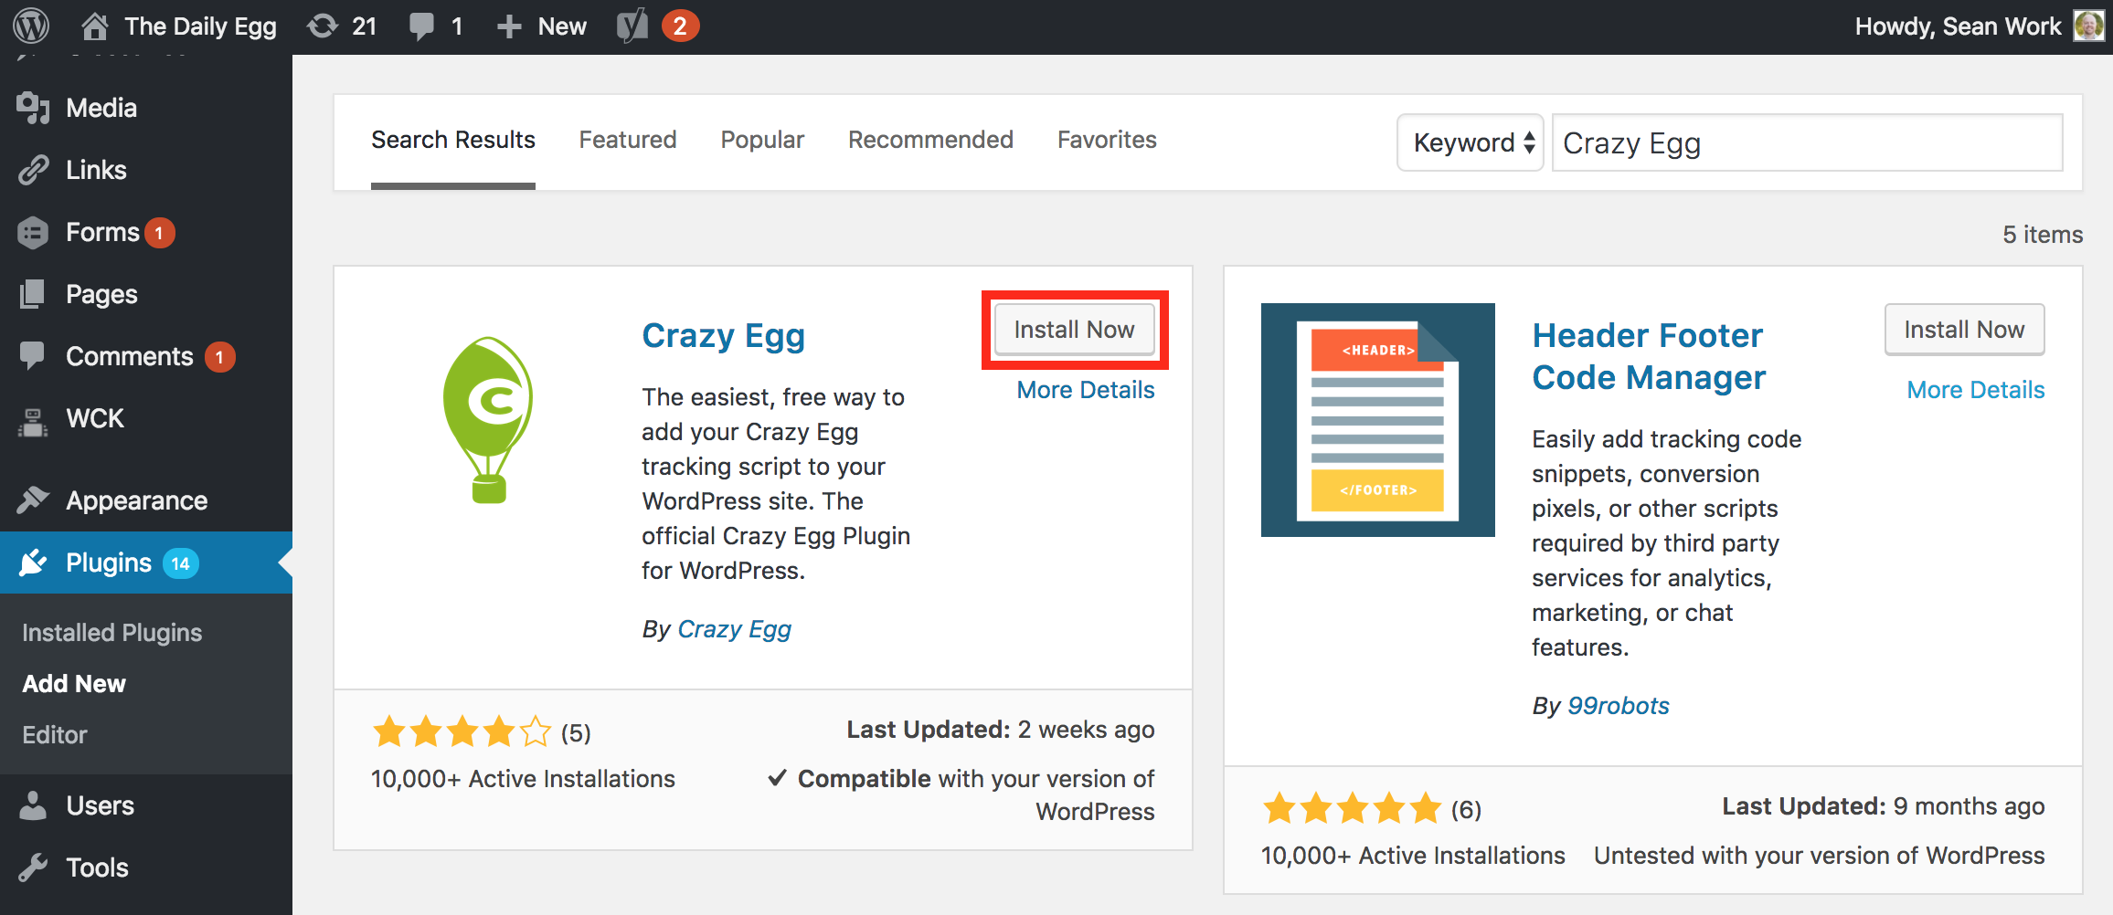Click Sean Work's profile avatar
The image size is (2113, 915).
point(2089,26)
